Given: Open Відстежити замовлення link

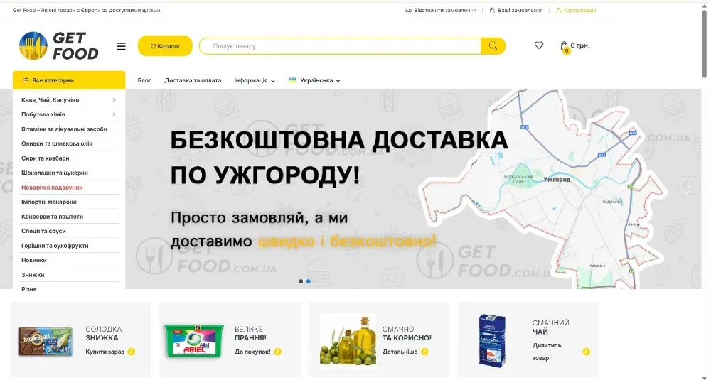Looking at the screenshot, I should (x=441, y=10).
